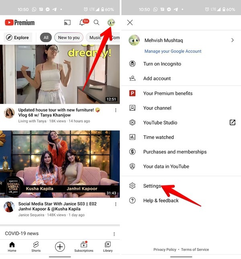Tap the shield Your data icon
The height and width of the screenshot is (259, 241).
pyautogui.click(x=132, y=166)
